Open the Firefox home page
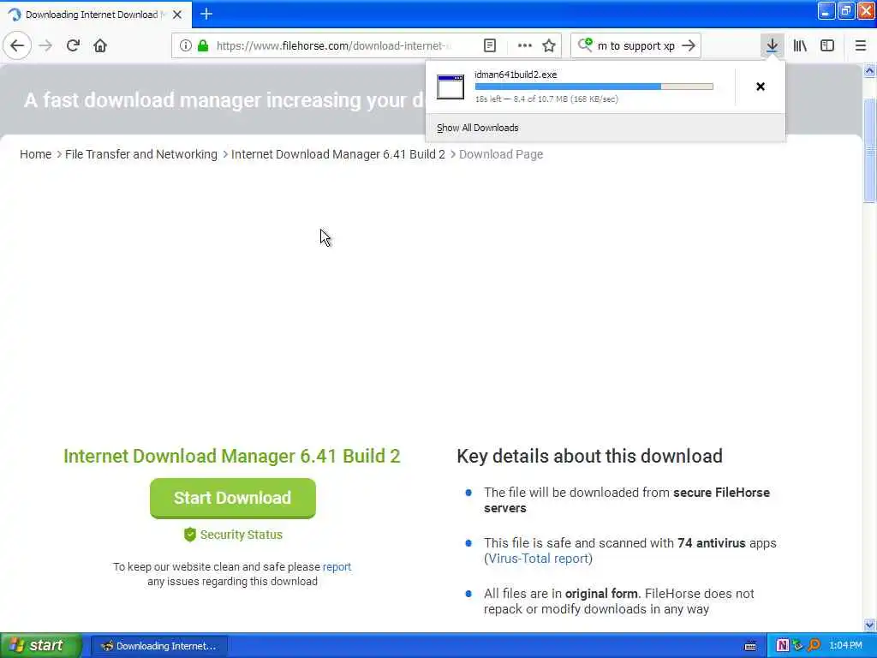Image resolution: width=877 pixels, height=658 pixels. coord(100,45)
